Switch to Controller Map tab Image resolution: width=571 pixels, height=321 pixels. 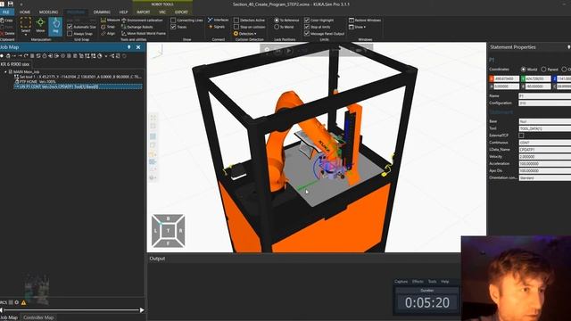coord(38,317)
